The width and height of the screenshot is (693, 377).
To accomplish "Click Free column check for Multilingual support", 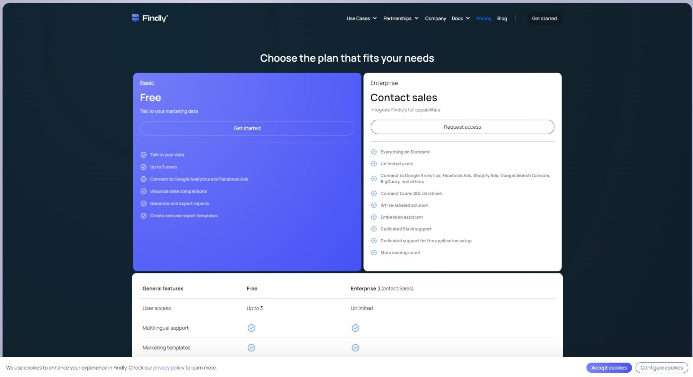I will pyautogui.click(x=251, y=328).
